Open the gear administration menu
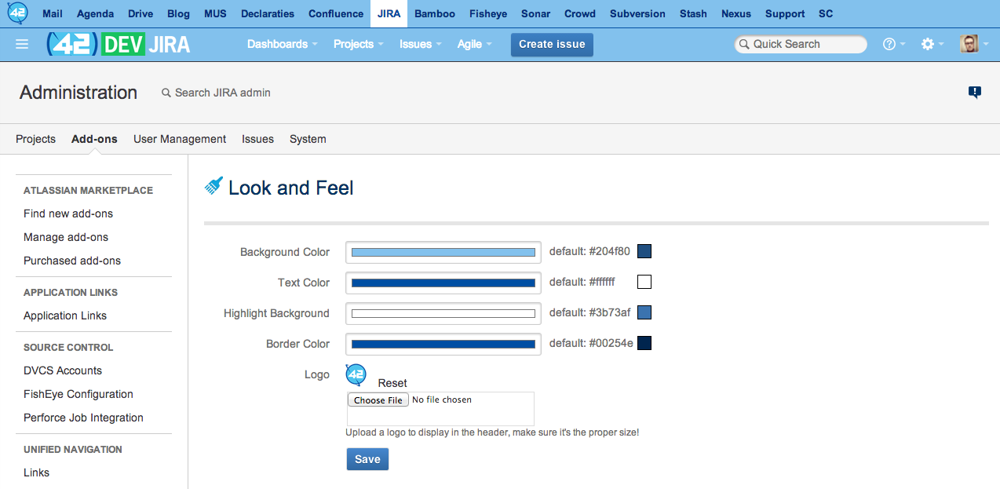 coord(932,45)
